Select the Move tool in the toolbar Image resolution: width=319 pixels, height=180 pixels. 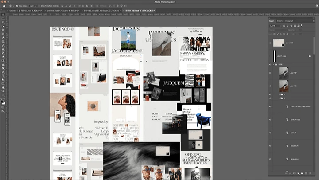click(x=3, y=15)
